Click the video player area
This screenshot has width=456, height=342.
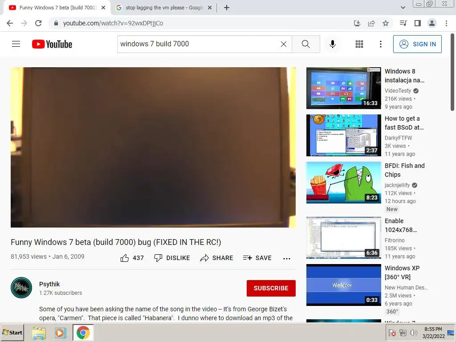pyautogui.click(x=153, y=147)
